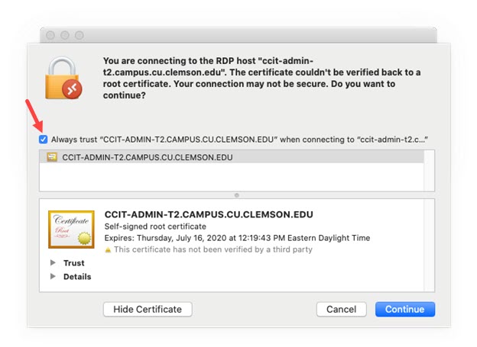This screenshot has height=347, width=477.
Task: Click the Hide Certificate button
Action: coord(148,309)
